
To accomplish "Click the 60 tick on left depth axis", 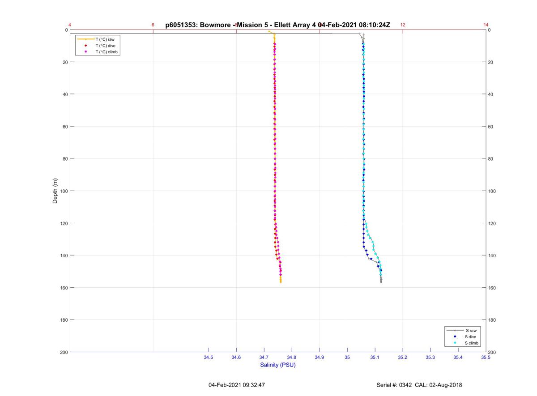I will [x=65, y=127].
